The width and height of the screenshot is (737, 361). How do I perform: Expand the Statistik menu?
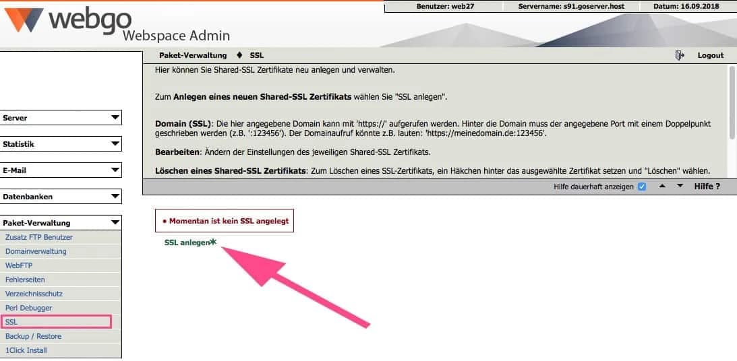click(61, 144)
